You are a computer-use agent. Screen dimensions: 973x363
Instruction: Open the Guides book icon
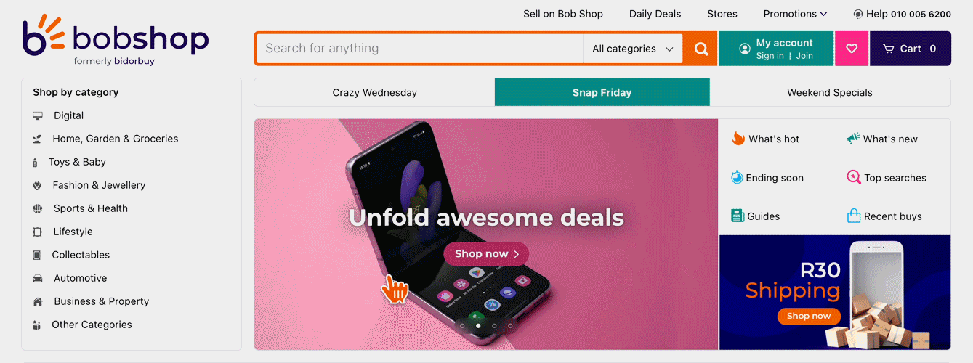coord(738,216)
